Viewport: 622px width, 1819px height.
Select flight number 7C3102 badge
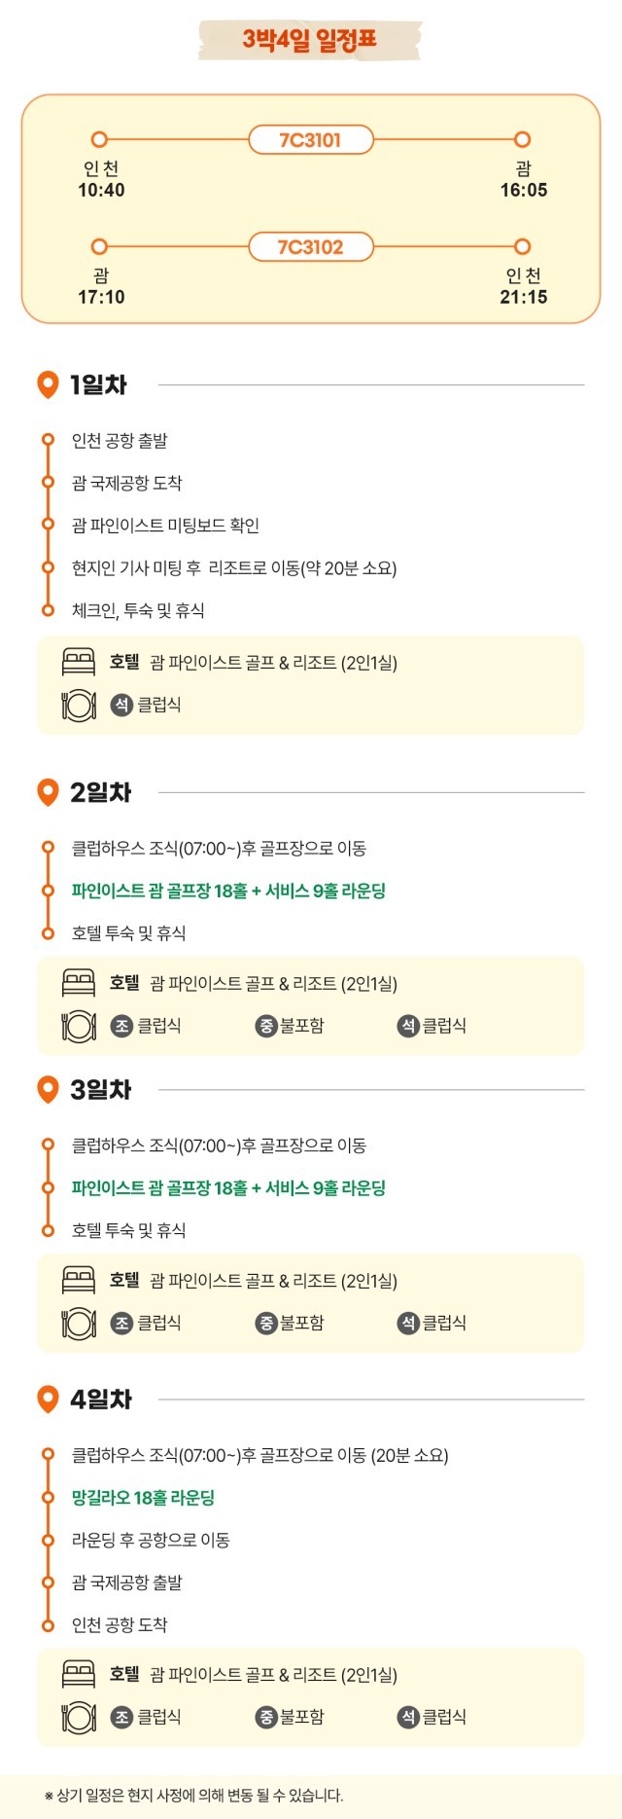(311, 247)
